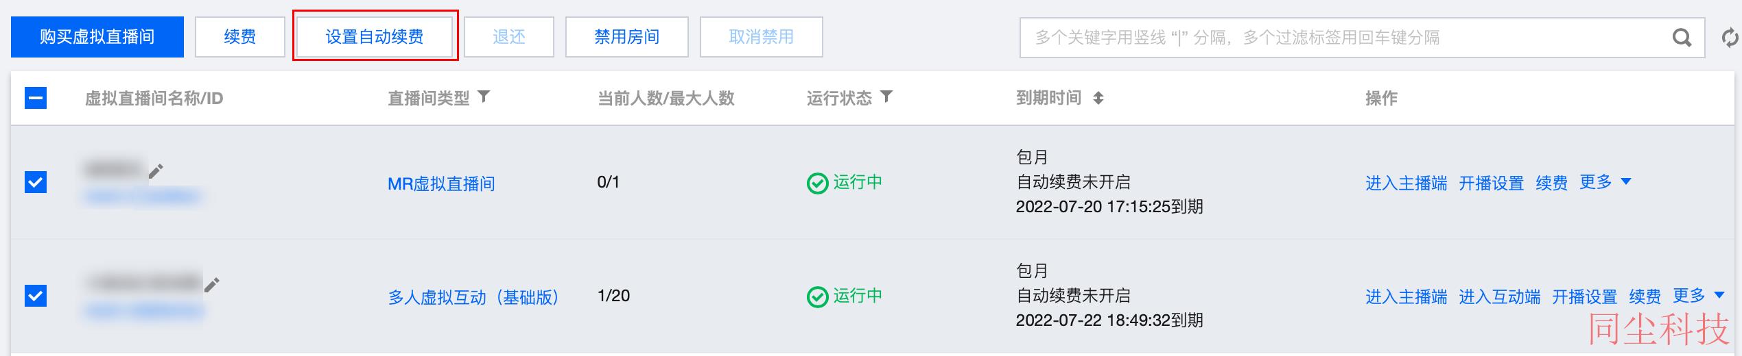The image size is (1742, 356).
Task: Click 运行中 status icon in first row
Action: pyautogui.click(x=817, y=183)
